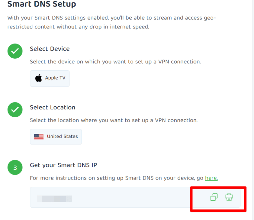Click the United States flag icon
The image size is (254, 220).
point(39,137)
